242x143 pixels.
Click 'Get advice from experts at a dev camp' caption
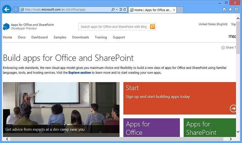45,129
